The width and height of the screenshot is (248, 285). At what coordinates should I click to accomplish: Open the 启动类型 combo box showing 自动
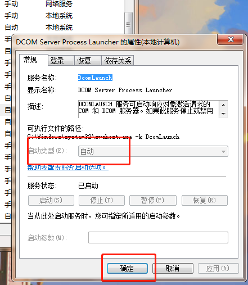pos(153,151)
